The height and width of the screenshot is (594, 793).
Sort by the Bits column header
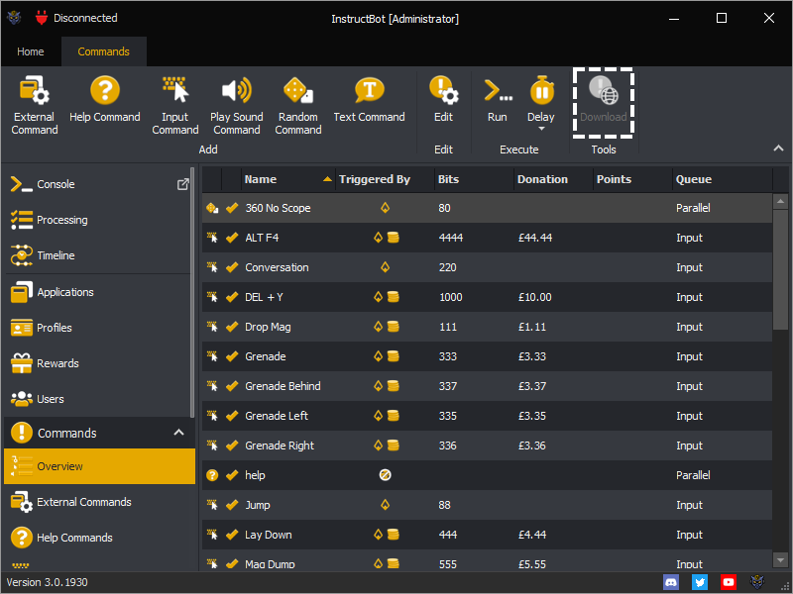point(474,179)
